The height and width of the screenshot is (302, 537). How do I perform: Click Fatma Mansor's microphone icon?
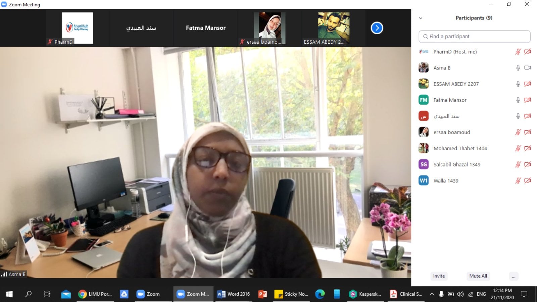coord(518,100)
